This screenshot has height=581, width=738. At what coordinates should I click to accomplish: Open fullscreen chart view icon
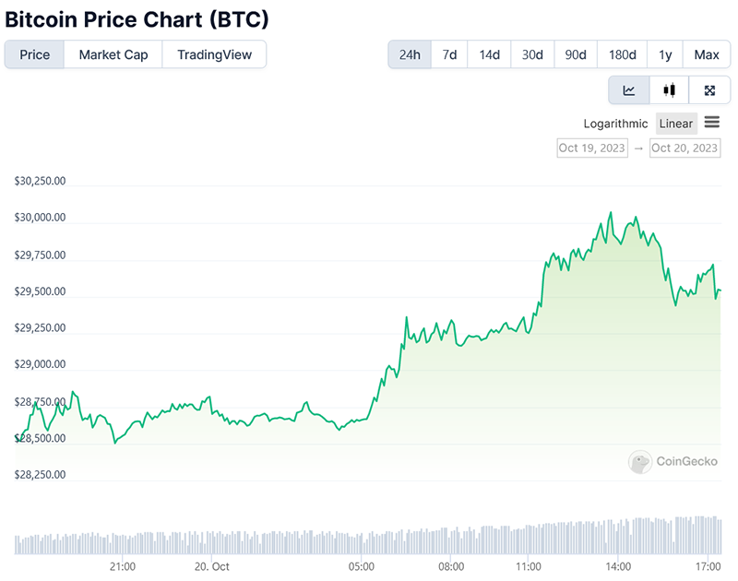709,90
